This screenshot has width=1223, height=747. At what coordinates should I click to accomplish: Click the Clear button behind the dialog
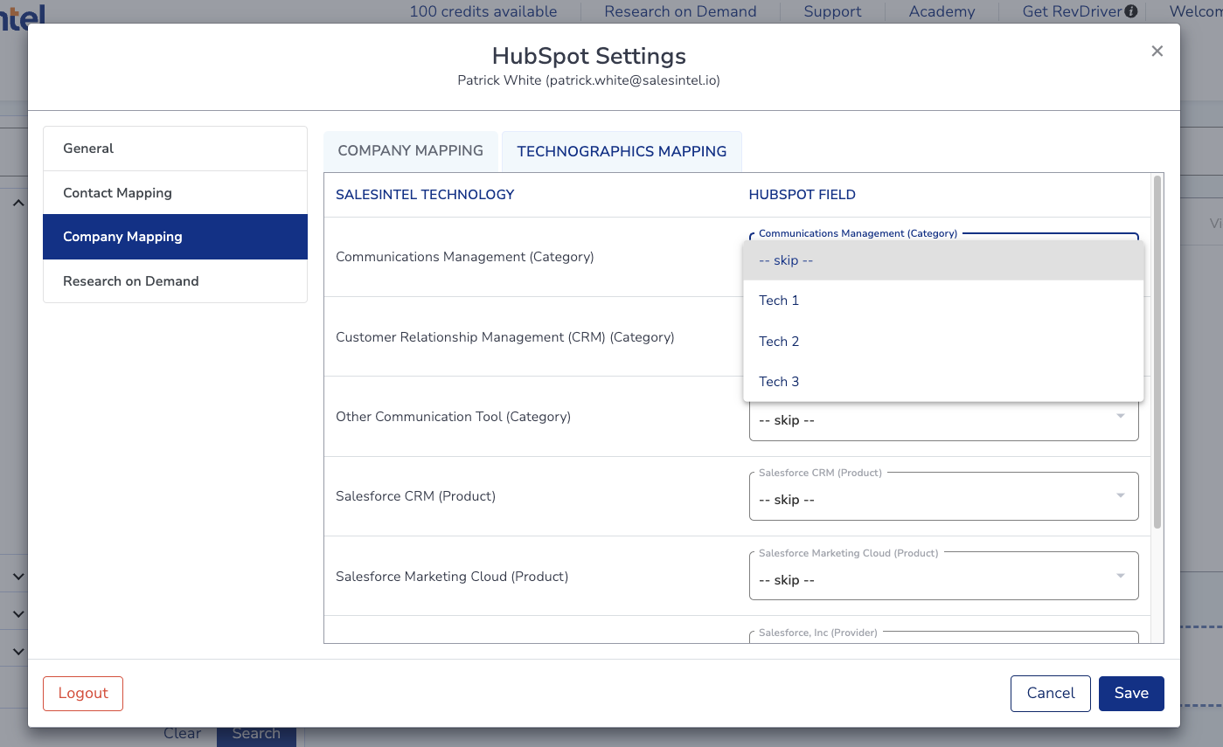[x=183, y=734]
